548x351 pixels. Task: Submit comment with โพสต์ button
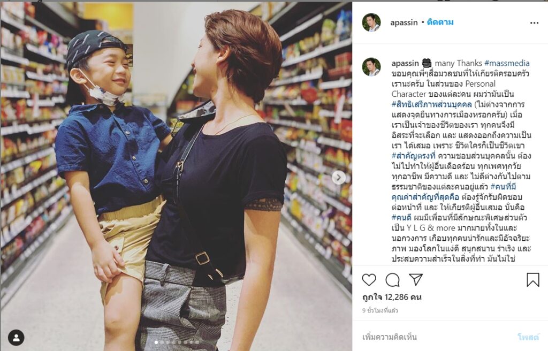[x=528, y=337]
